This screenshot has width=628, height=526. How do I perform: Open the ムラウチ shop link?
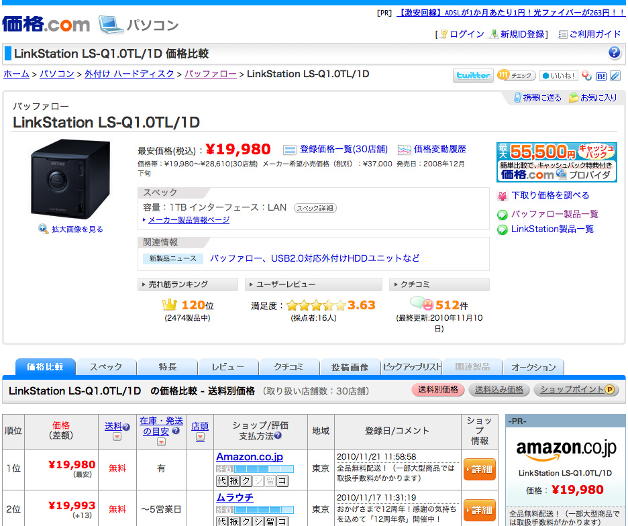(235, 498)
